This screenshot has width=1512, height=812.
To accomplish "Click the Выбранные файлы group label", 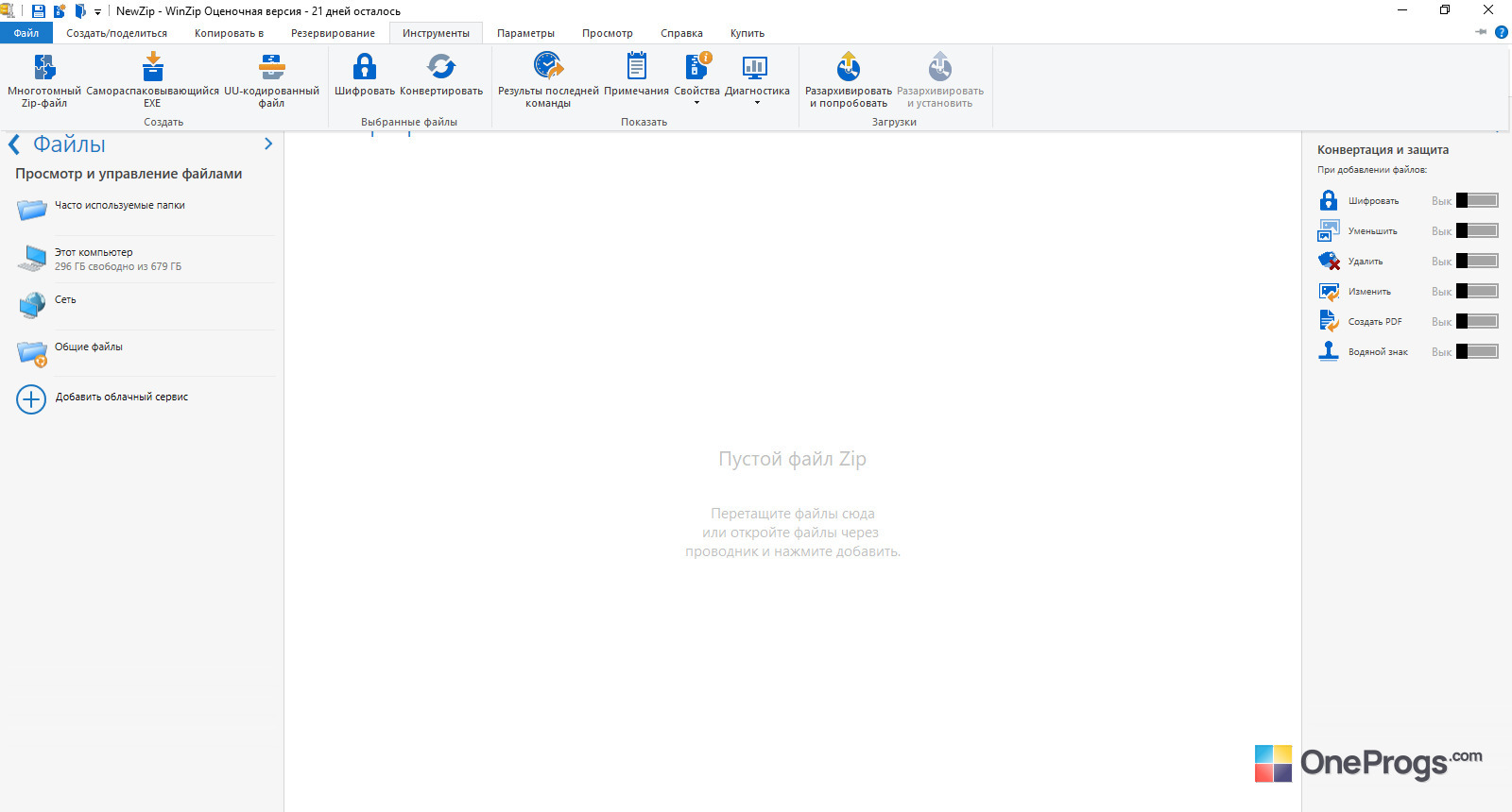I will (x=409, y=122).
